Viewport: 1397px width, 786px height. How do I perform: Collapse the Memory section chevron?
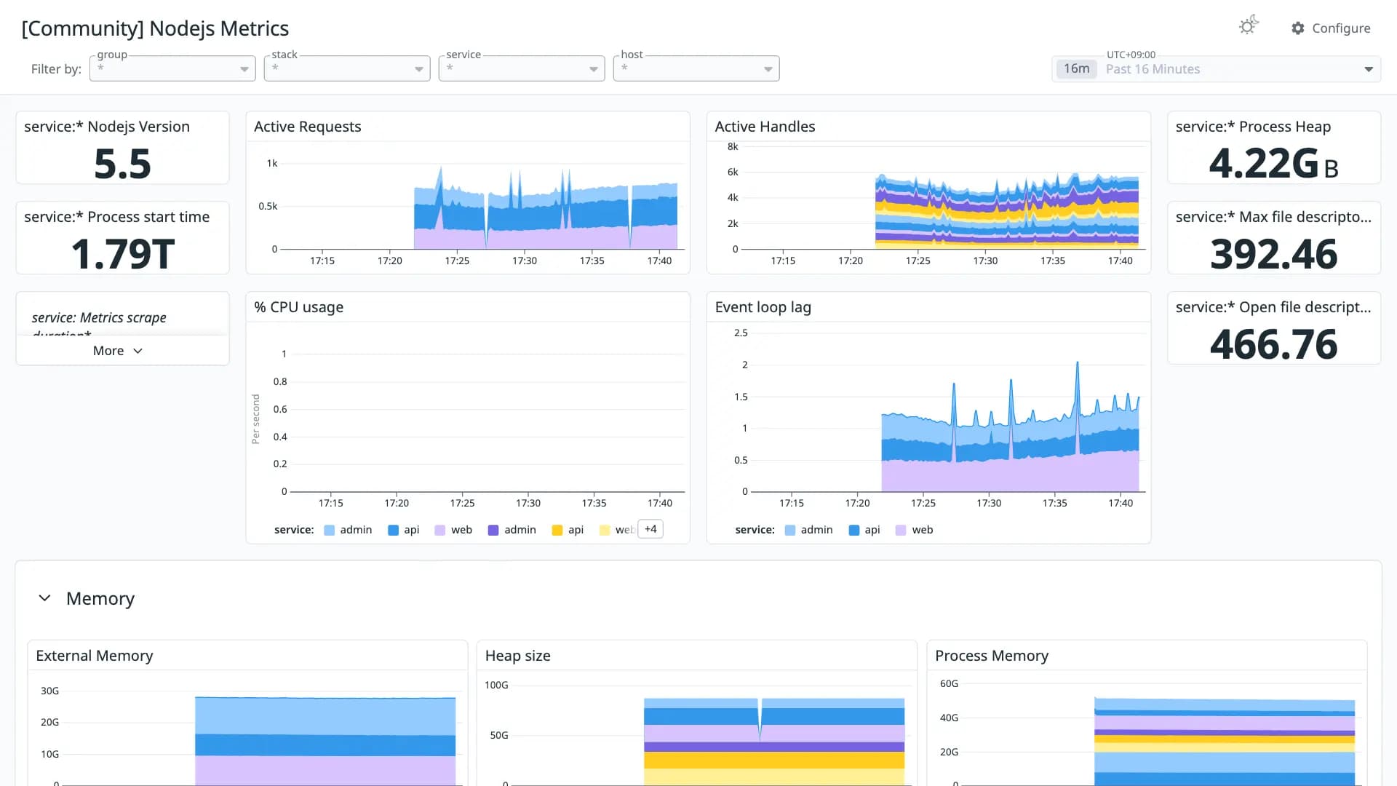[44, 598]
